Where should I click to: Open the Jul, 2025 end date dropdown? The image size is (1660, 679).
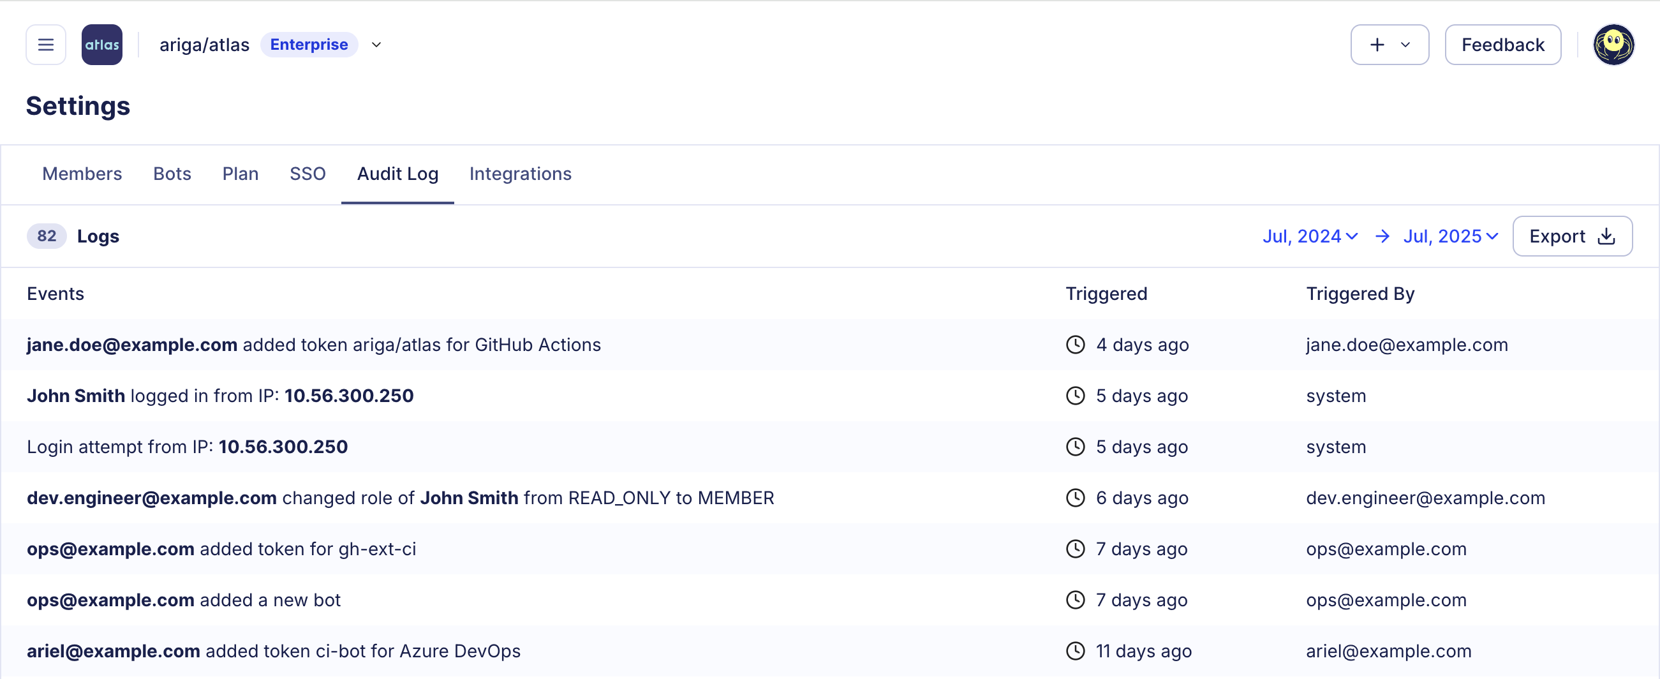pos(1450,236)
